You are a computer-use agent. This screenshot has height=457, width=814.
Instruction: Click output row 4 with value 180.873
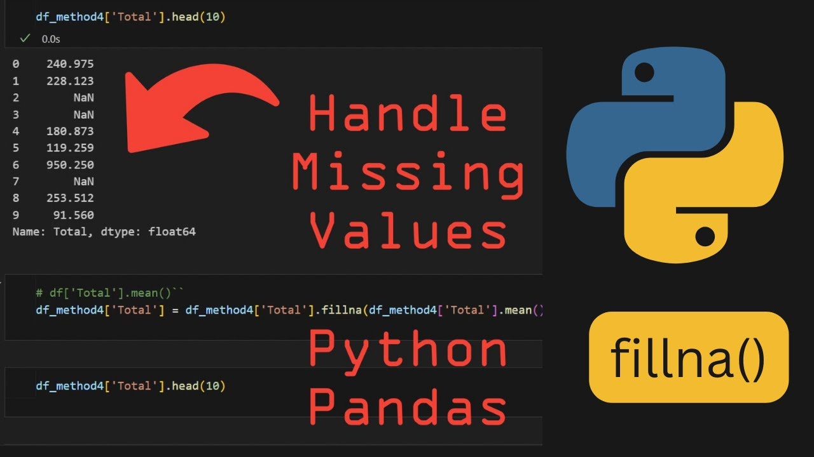[53, 131]
